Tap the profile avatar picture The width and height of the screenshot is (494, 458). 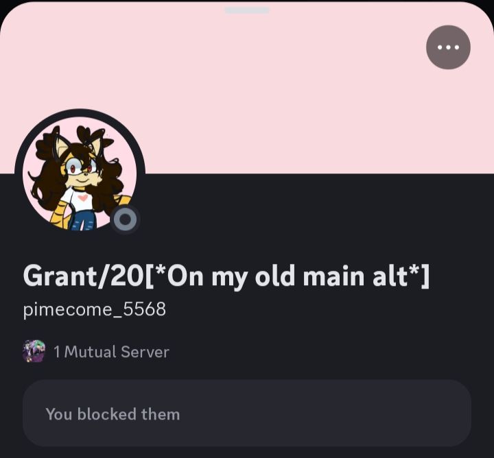click(80, 173)
